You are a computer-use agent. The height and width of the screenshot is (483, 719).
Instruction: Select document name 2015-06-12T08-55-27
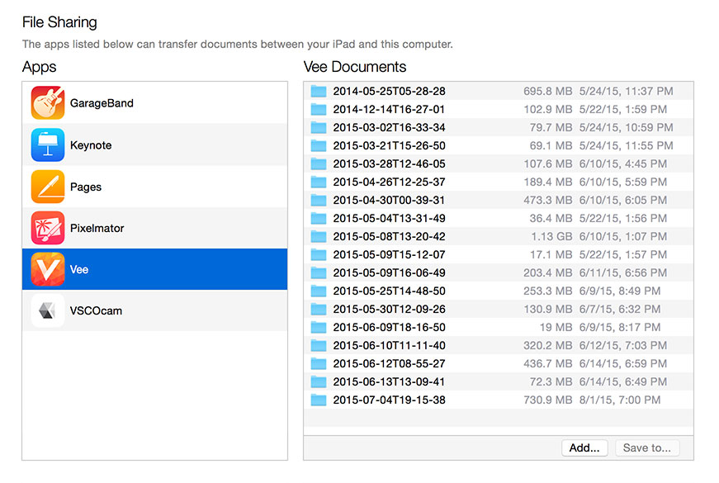pos(390,363)
